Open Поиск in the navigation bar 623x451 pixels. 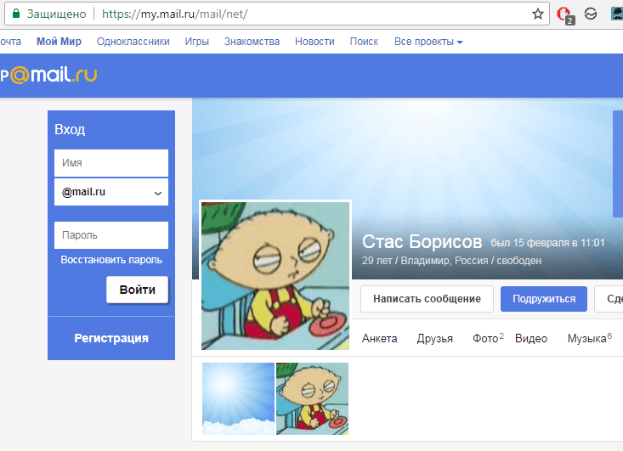(364, 42)
